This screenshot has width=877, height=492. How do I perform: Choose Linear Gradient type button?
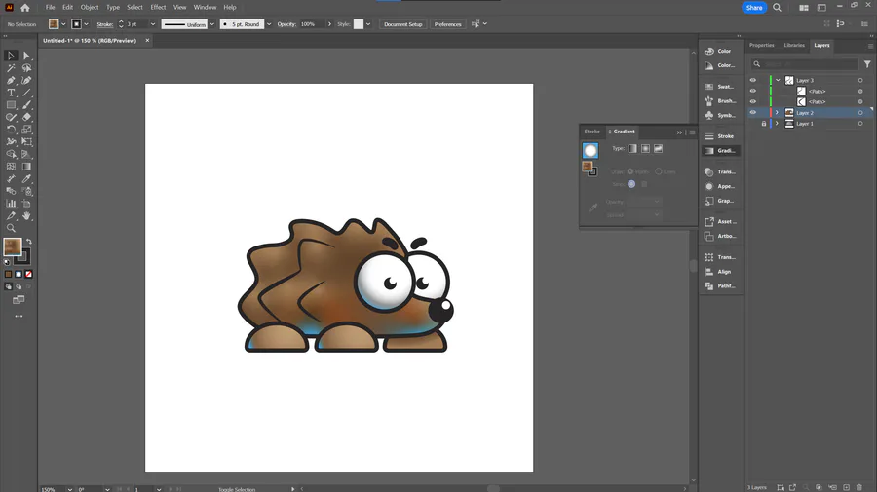coord(632,149)
